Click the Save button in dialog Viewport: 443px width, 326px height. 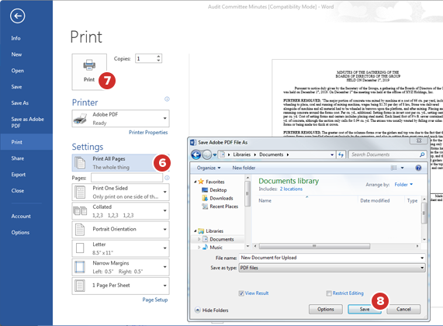click(x=365, y=309)
